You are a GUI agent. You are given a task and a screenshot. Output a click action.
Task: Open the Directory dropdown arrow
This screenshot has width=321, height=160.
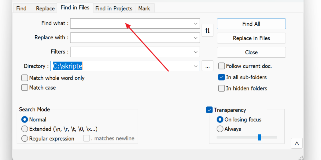tap(196, 66)
